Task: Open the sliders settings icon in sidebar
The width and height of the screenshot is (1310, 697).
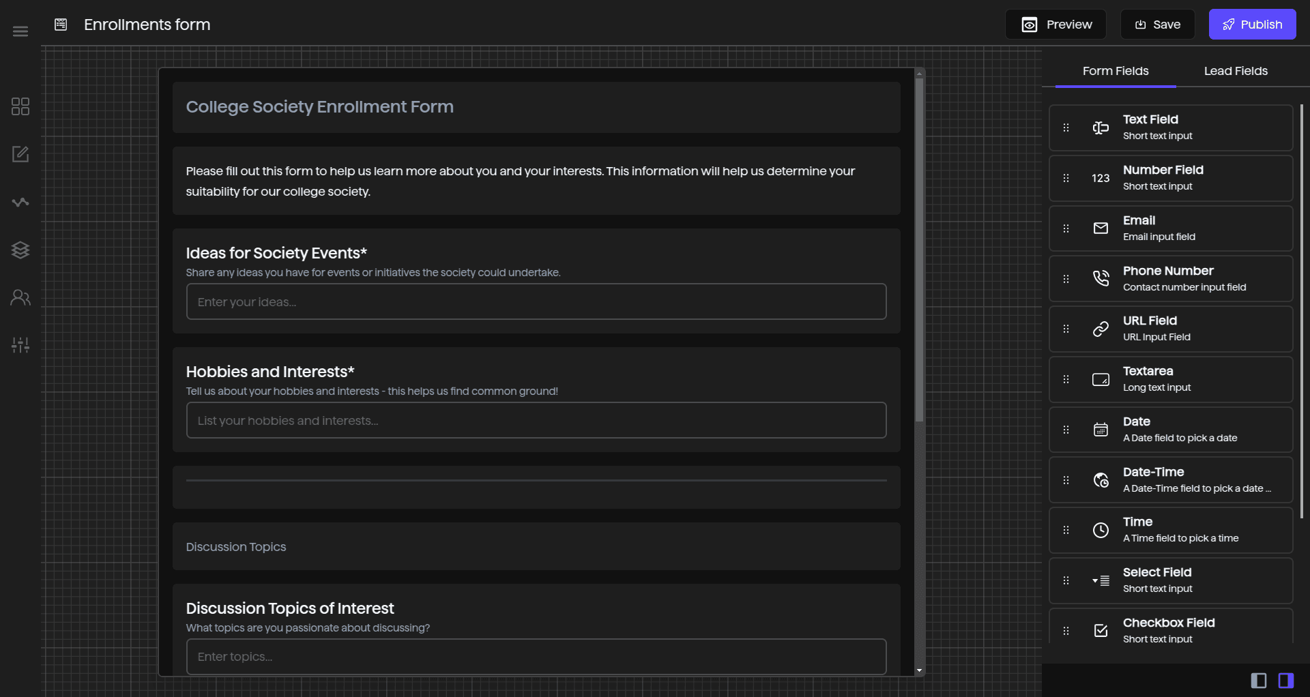Action: coord(20,345)
